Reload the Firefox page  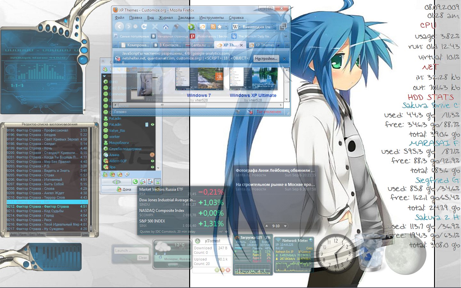[144, 27]
